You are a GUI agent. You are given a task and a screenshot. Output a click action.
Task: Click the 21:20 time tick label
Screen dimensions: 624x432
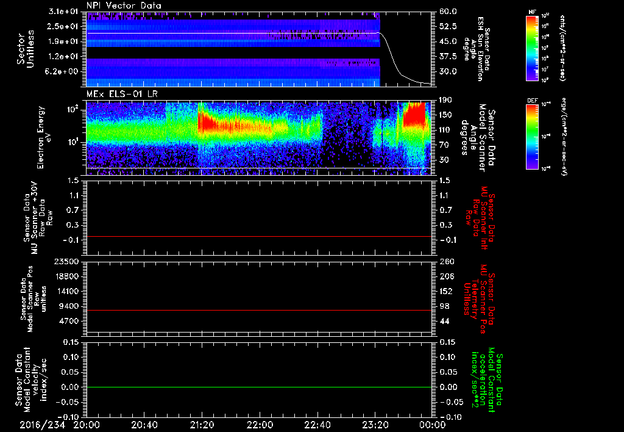(x=202, y=425)
